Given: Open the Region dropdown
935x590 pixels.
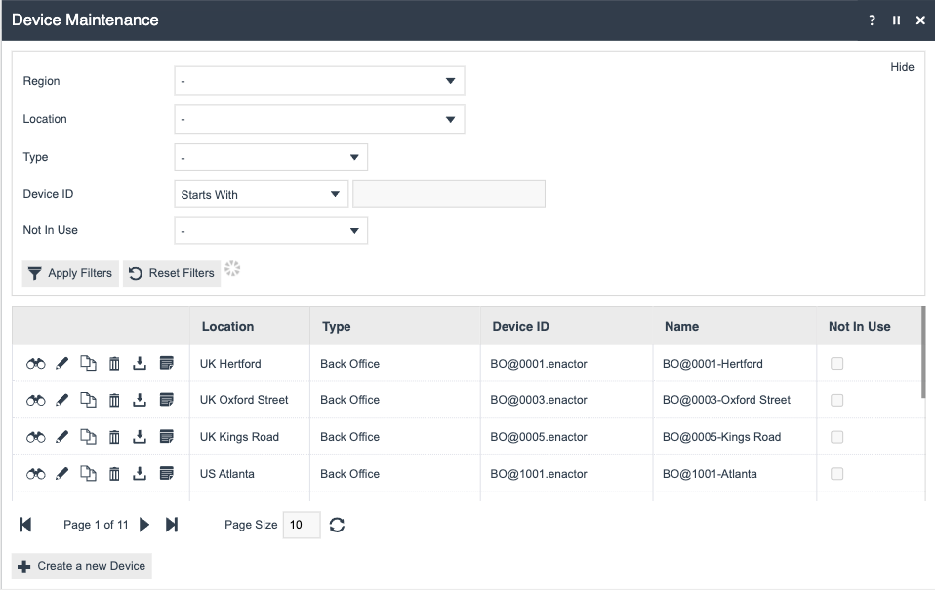Looking at the screenshot, I should click(x=319, y=81).
